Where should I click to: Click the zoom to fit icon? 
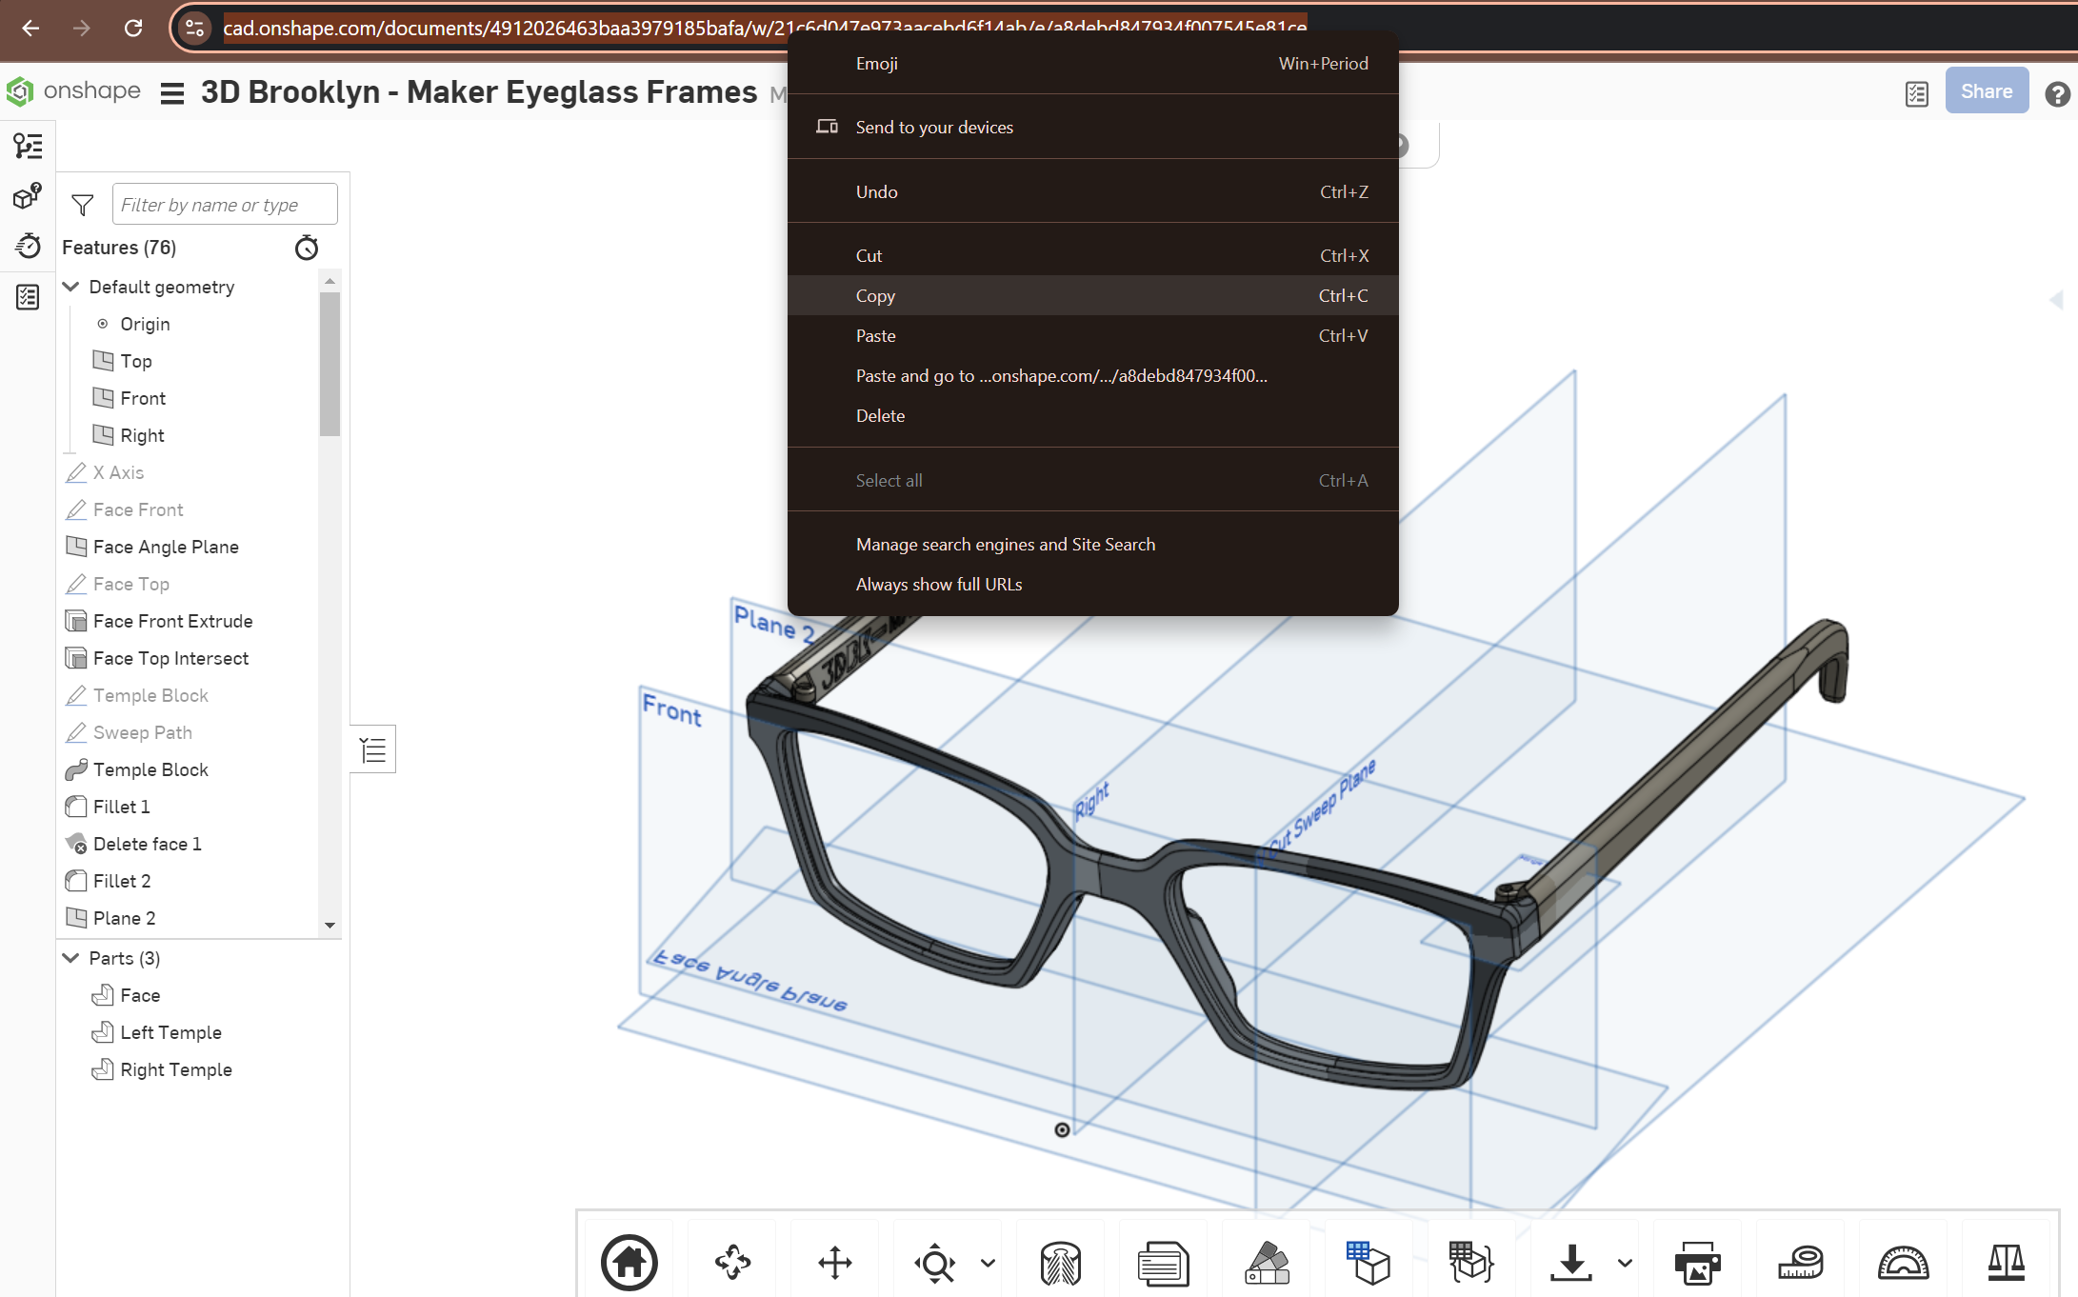[936, 1263]
